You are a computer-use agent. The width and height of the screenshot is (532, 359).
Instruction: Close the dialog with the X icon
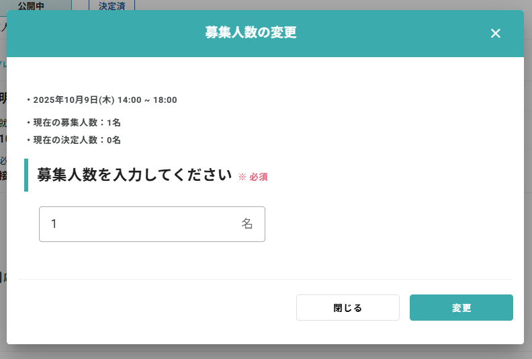click(x=496, y=34)
